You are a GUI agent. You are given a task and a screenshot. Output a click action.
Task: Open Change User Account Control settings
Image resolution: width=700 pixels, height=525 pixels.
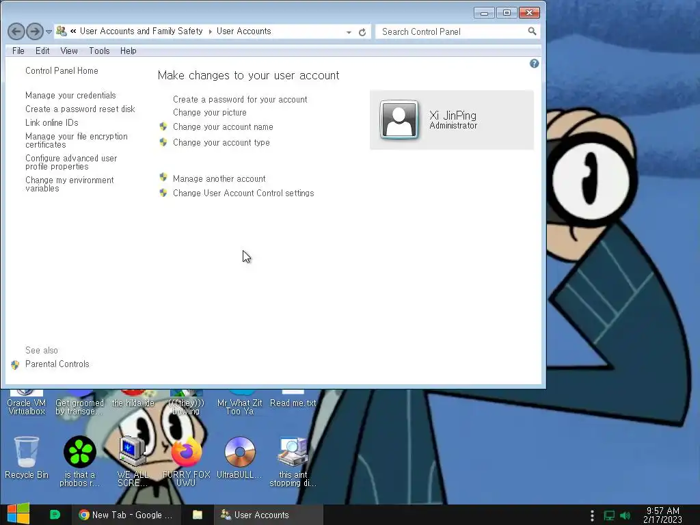243,193
